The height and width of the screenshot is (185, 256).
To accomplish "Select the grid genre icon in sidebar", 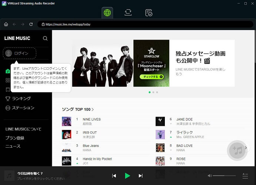I will click(x=8, y=80).
